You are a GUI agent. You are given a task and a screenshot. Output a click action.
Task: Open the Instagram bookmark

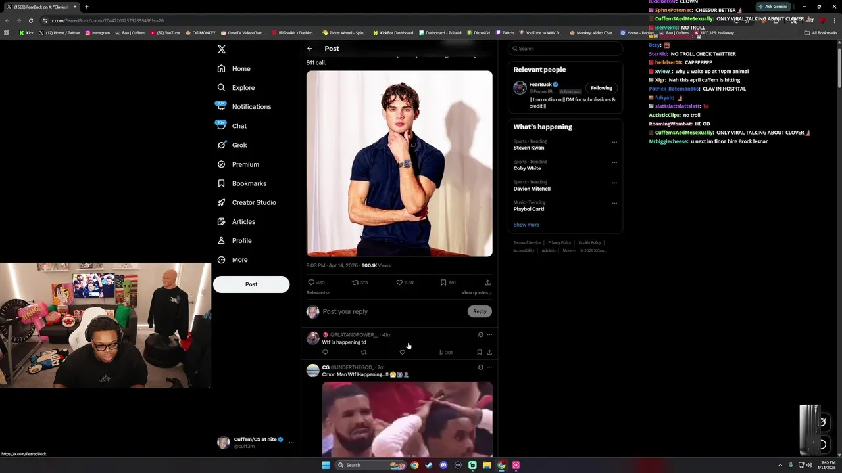tap(97, 33)
